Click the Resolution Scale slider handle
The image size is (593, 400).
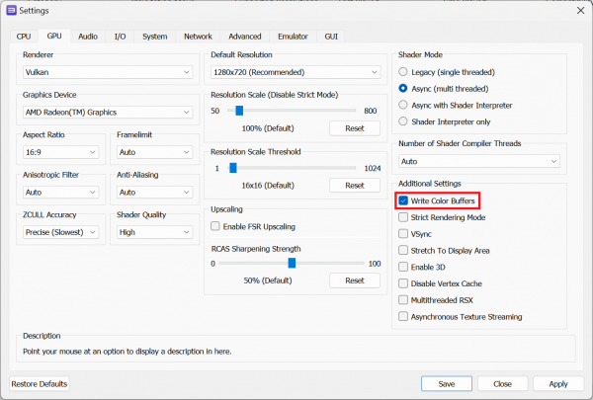(x=240, y=111)
